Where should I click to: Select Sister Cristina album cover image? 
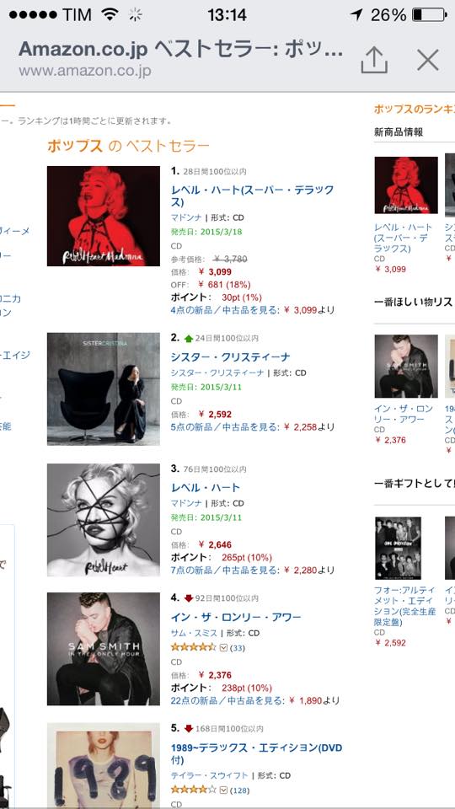click(x=103, y=389)
